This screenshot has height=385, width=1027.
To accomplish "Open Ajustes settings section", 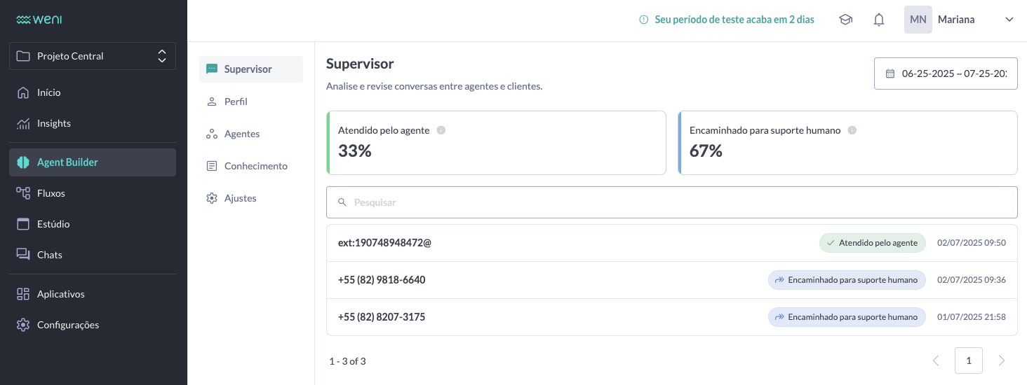I will 240,198.
